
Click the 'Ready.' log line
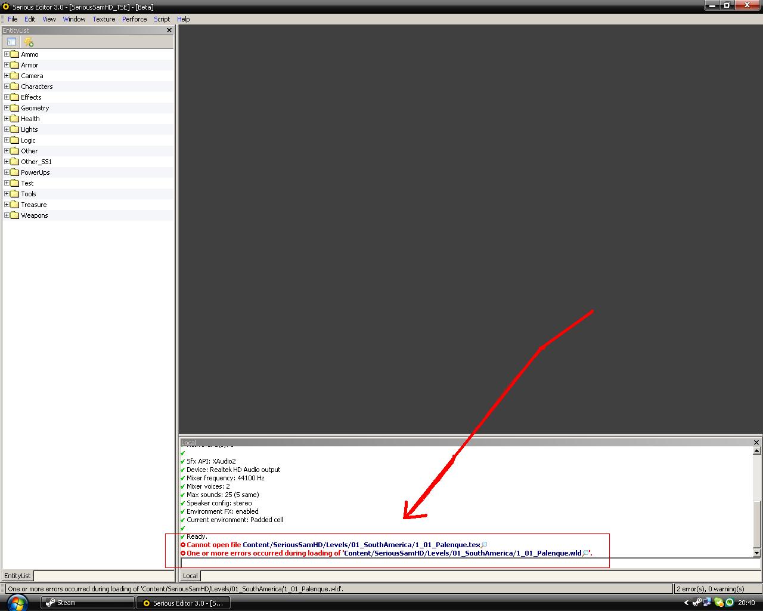[x=197, y=536]
